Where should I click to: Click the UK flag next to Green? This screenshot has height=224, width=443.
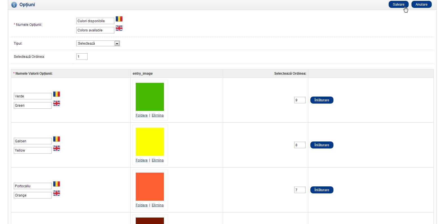56,103
